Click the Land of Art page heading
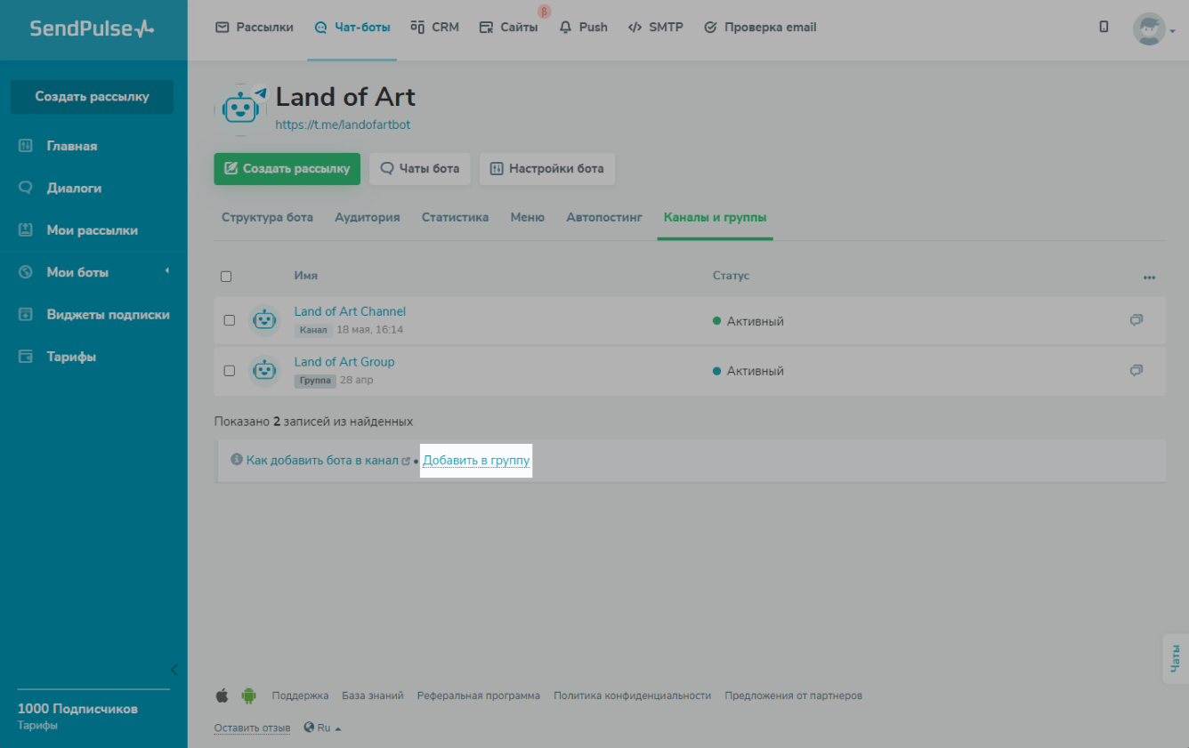This screenshot has height=748, width=1189. [x=346, y=96]
